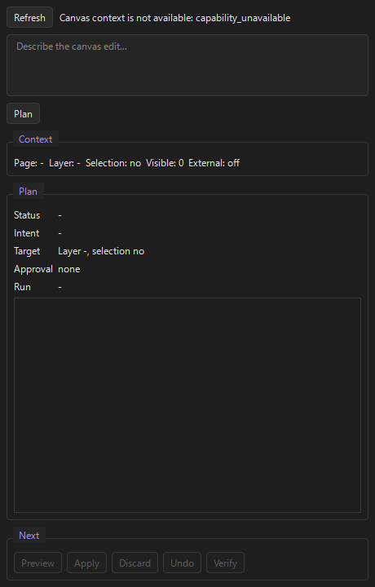Click the 'Canvas context is not available' status message

point(174,18)
